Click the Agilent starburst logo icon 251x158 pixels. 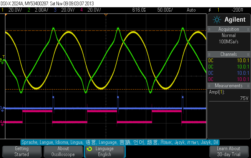pos(217,20)
